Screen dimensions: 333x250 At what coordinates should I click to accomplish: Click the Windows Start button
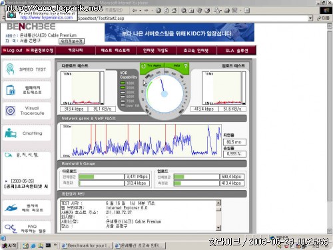(9, 245)
